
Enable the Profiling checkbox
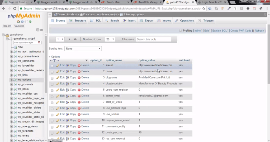coord(180,31)
